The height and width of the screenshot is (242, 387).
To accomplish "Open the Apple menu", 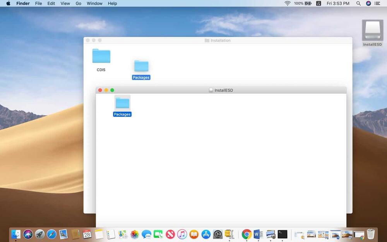I will [8, 3].
